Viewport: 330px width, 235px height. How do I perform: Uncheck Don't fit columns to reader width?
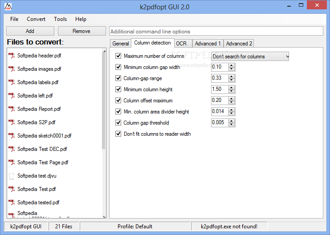[x=118, y=134]
